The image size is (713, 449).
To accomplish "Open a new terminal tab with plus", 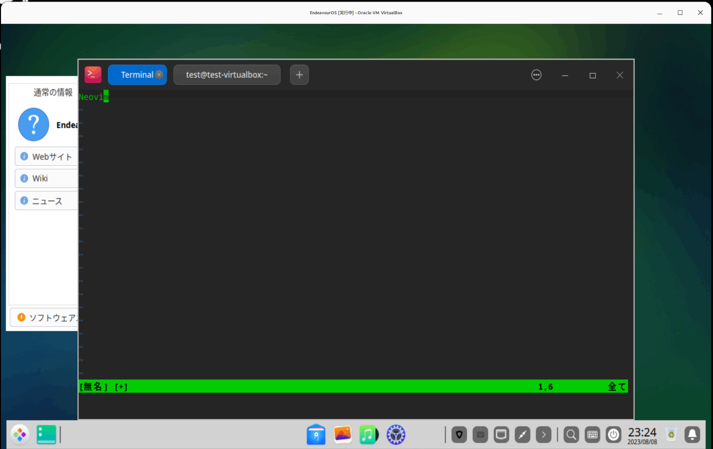I will coord(299,75).
